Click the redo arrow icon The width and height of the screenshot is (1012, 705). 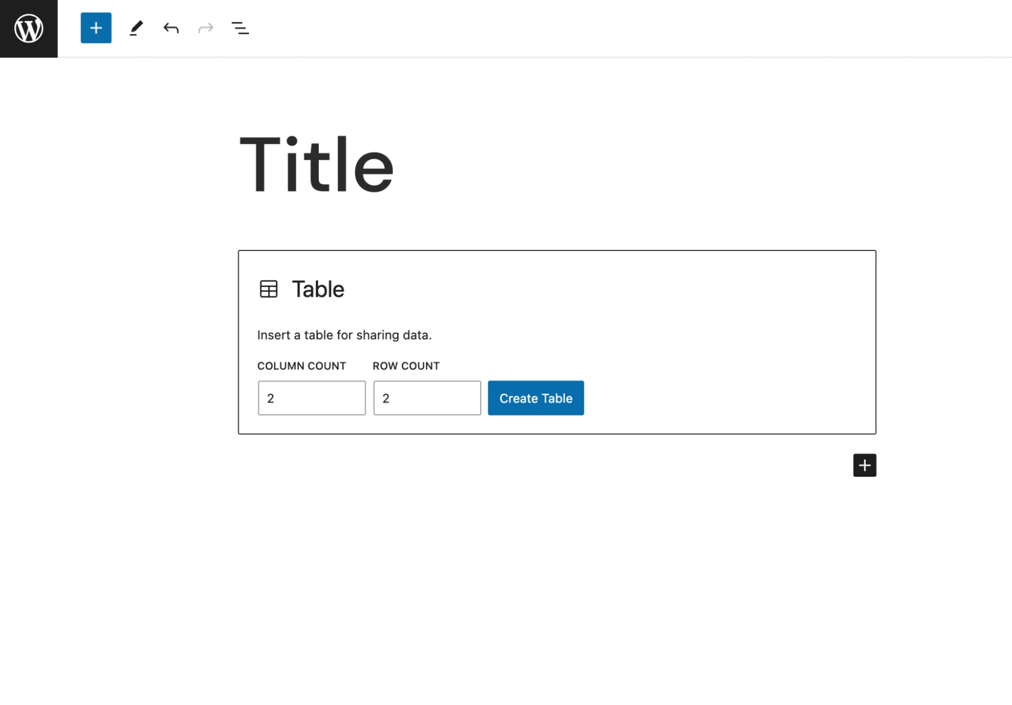coord(205,29)
